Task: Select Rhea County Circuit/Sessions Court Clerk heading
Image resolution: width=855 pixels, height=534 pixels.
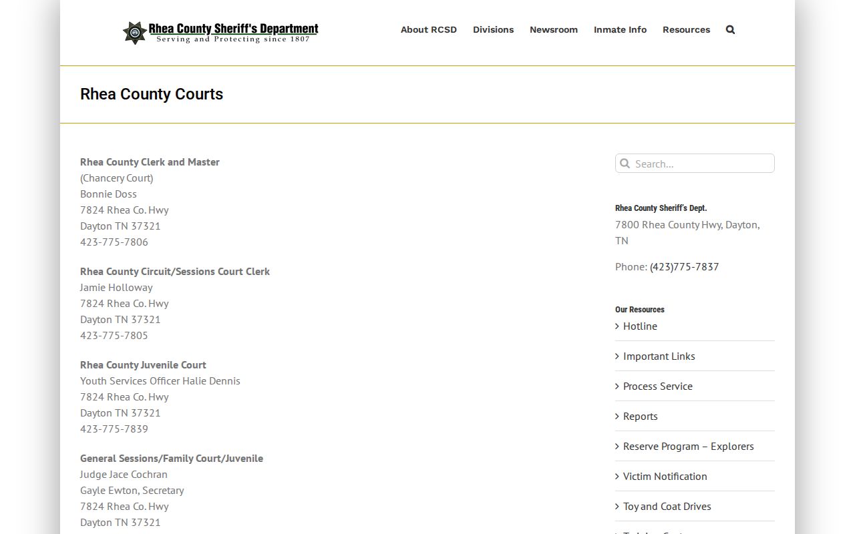Action: [175, 271]
